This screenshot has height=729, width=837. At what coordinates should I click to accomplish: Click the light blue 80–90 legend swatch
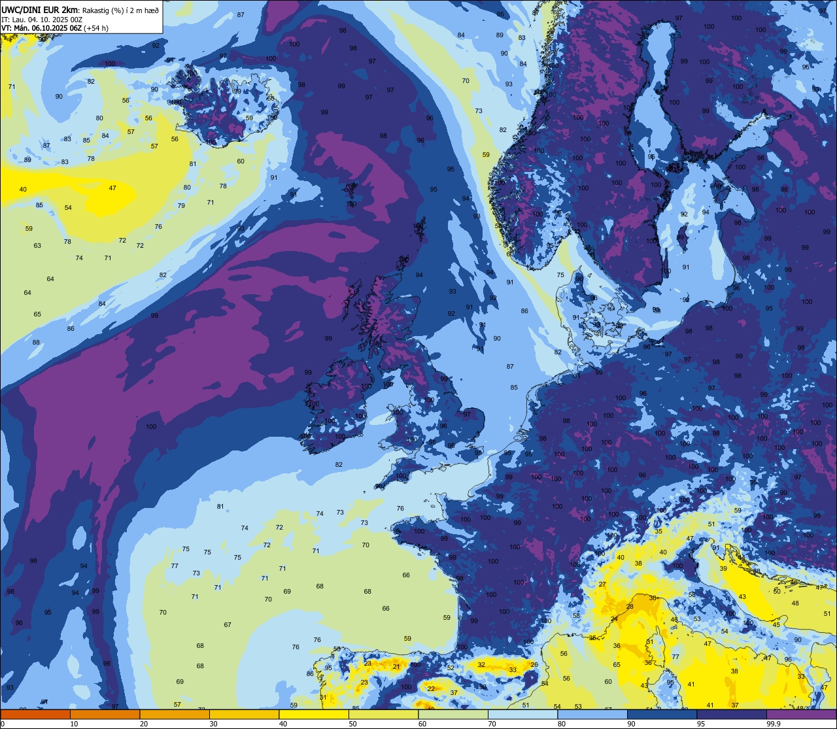tap(592, 714)
